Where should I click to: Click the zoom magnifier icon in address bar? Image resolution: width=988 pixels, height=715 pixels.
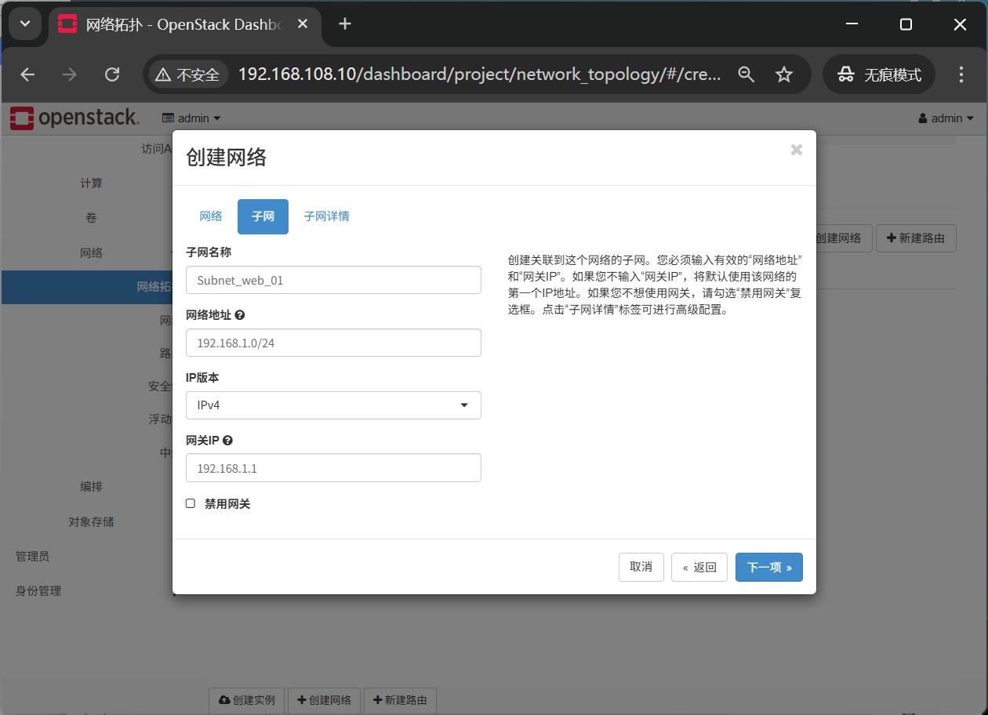tap(746, 74)
